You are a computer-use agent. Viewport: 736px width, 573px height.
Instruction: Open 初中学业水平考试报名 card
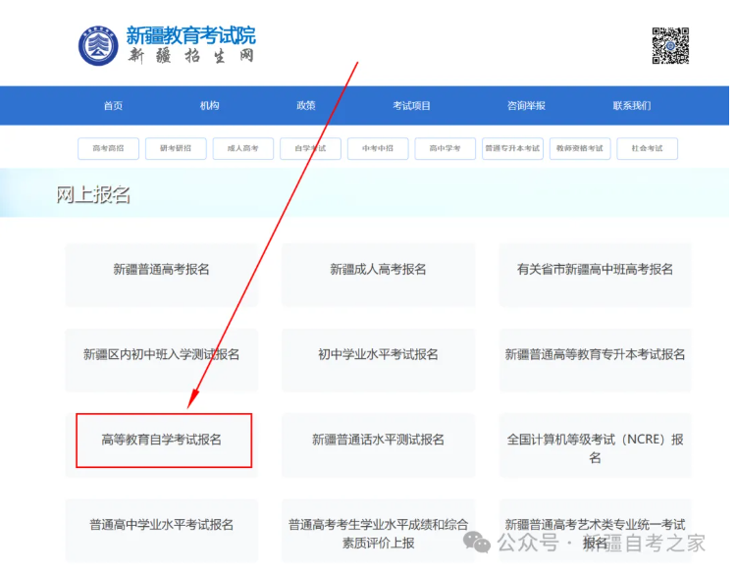tap(379, 360)
